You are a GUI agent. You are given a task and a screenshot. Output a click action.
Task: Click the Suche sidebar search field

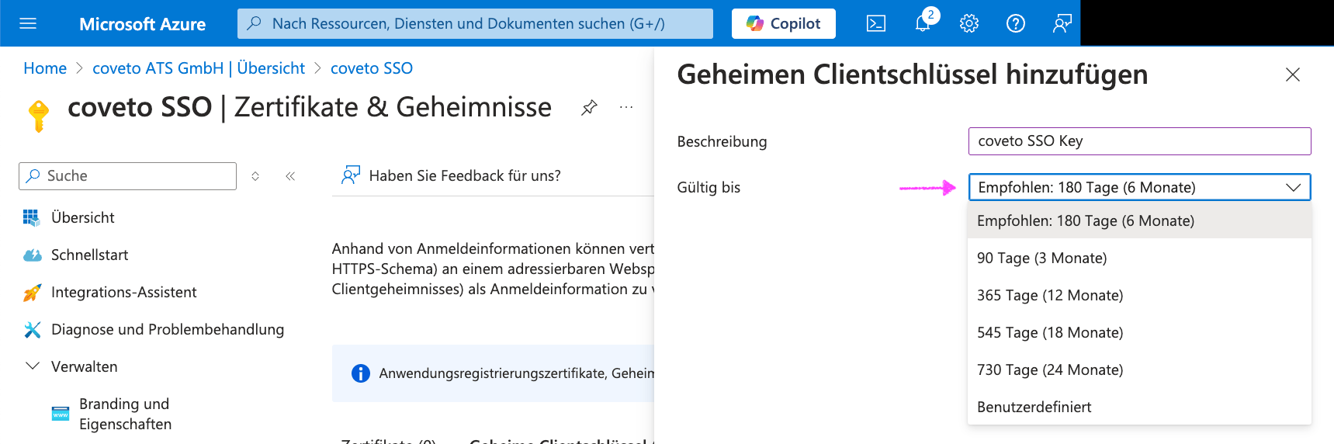click(127, 176)
